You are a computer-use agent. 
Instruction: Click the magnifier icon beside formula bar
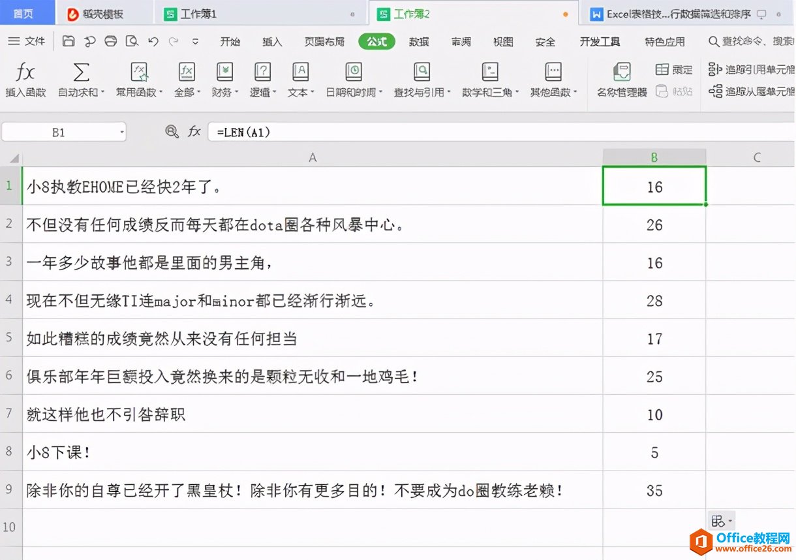[x=172, y=132]
